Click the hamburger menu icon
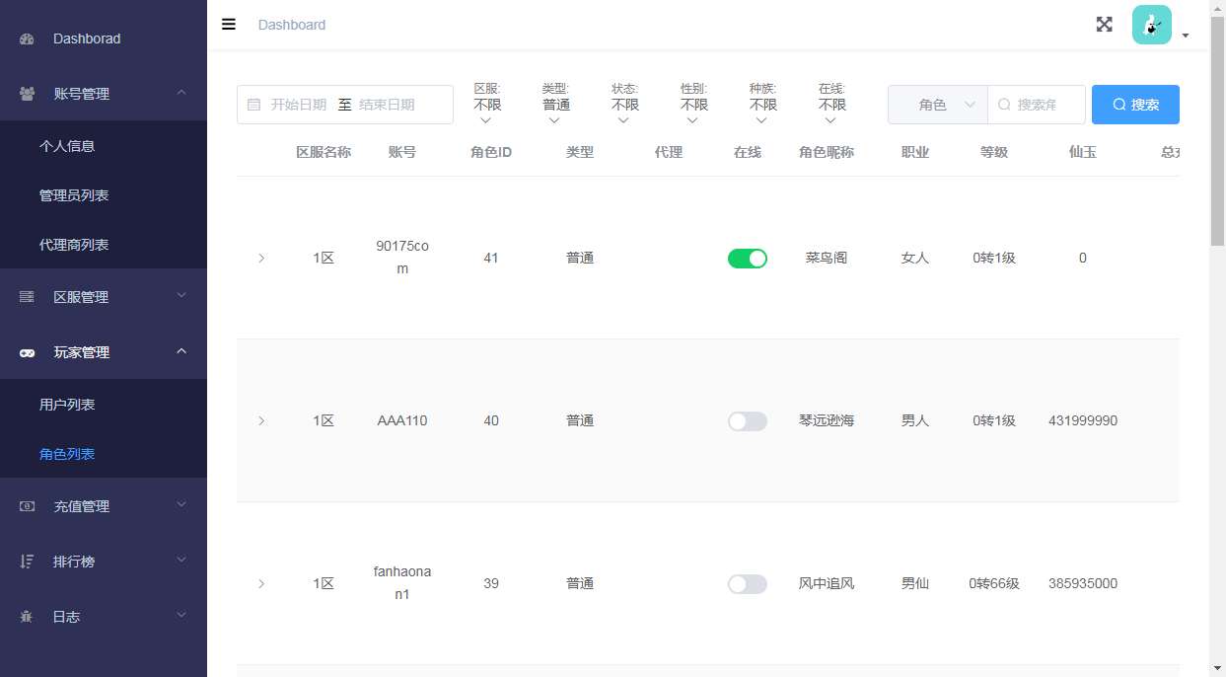 [x=228, y=25]
